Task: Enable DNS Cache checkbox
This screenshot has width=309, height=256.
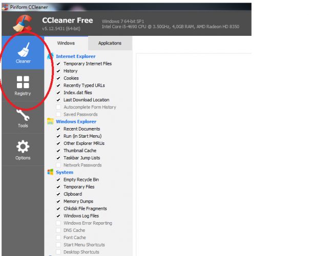Action: click(58, 230)
